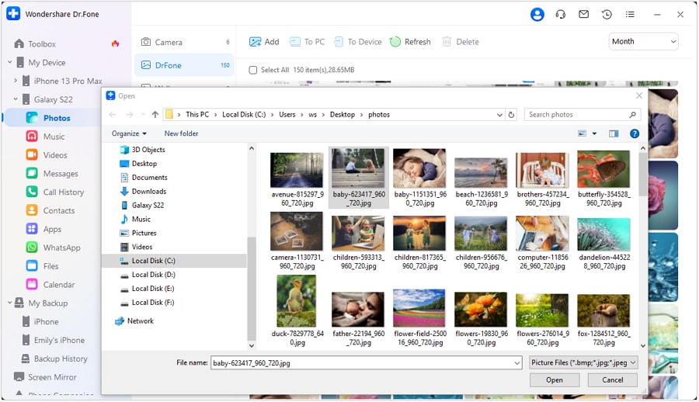The image size is (699, 402).
Task: Select the DrFone album tab
Action: 183,65
